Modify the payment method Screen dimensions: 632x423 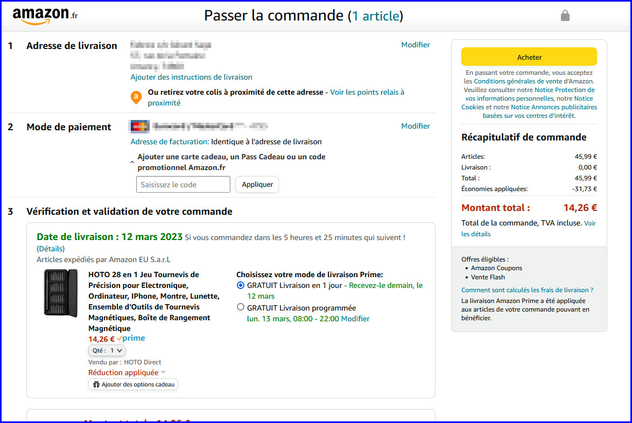pos(415,126)
